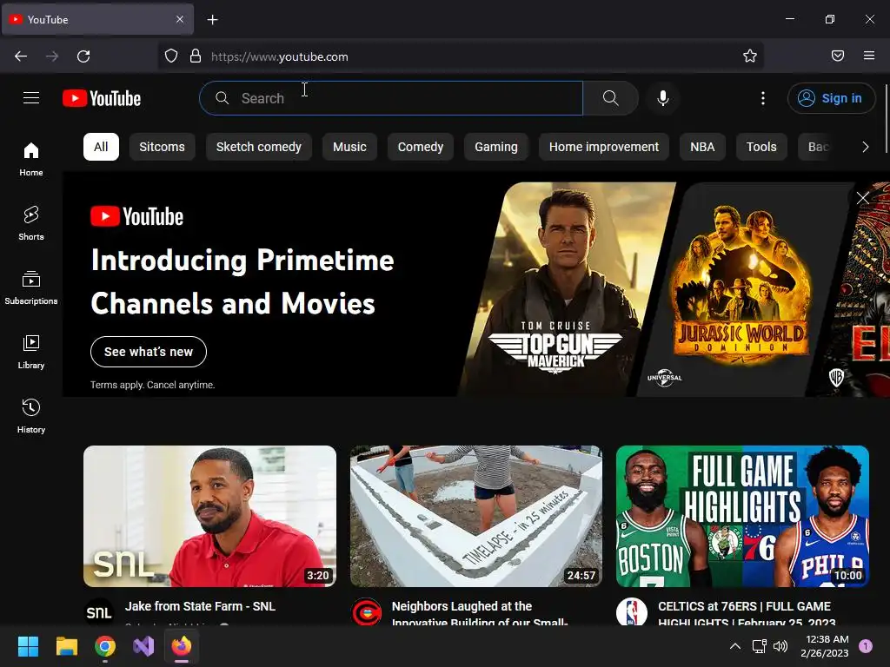Open the Jake from State Farm SNL thumbnail
This screenshot has width=890, height=667.
[x=210, y=516]
